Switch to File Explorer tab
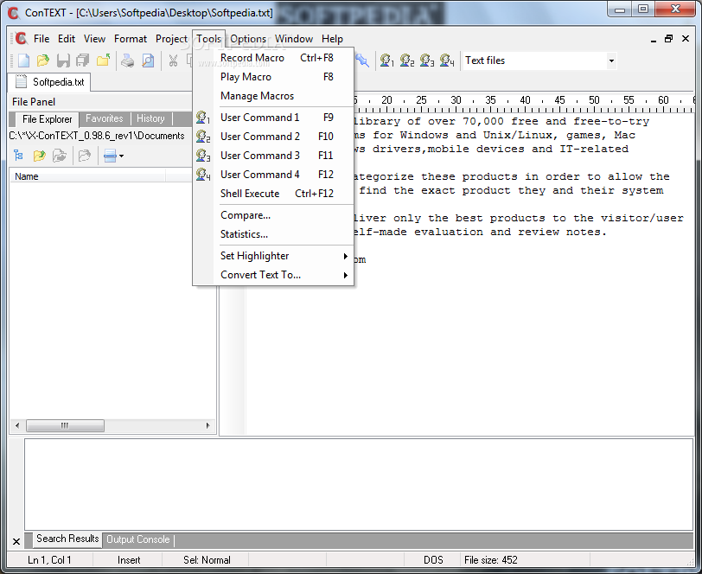This screenshot has width=702, height=574. coord(47,119)
